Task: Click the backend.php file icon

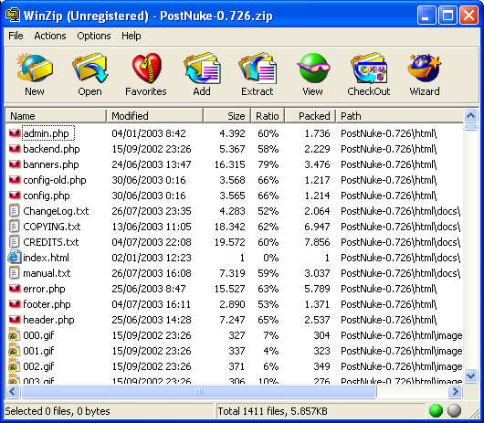Action: click(15, 149)
